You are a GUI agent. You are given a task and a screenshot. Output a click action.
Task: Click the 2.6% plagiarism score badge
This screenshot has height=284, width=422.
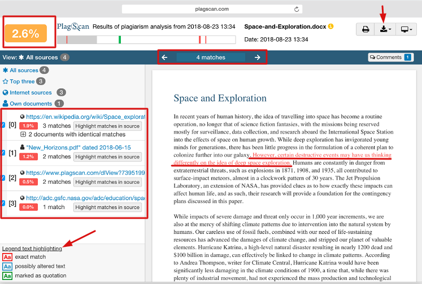tap(26, 34)
